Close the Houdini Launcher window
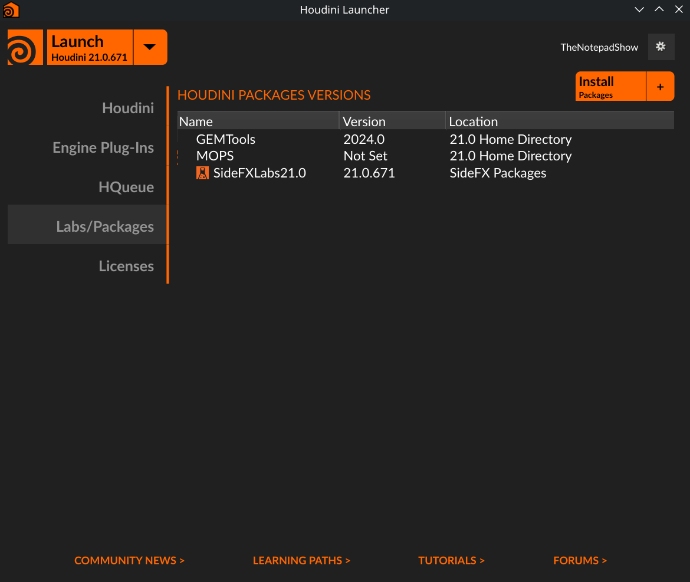The height and width of the screenshot is (582, 690). [x=679, y=9]
